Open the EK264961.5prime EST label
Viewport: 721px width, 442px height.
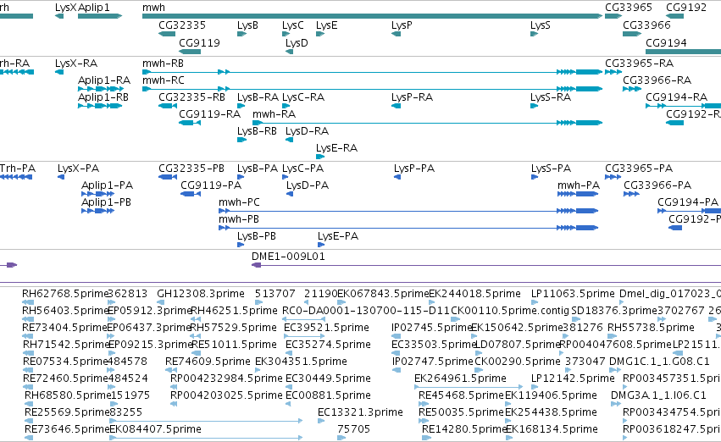[x=460, y=378]
